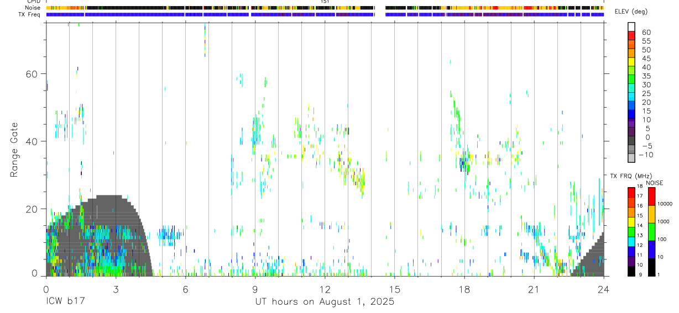Image resolution: width=679 pixels, height=313 pixels.
Task: Click the '100' label on NOISE color bar
Action: (x=662, y=239)
